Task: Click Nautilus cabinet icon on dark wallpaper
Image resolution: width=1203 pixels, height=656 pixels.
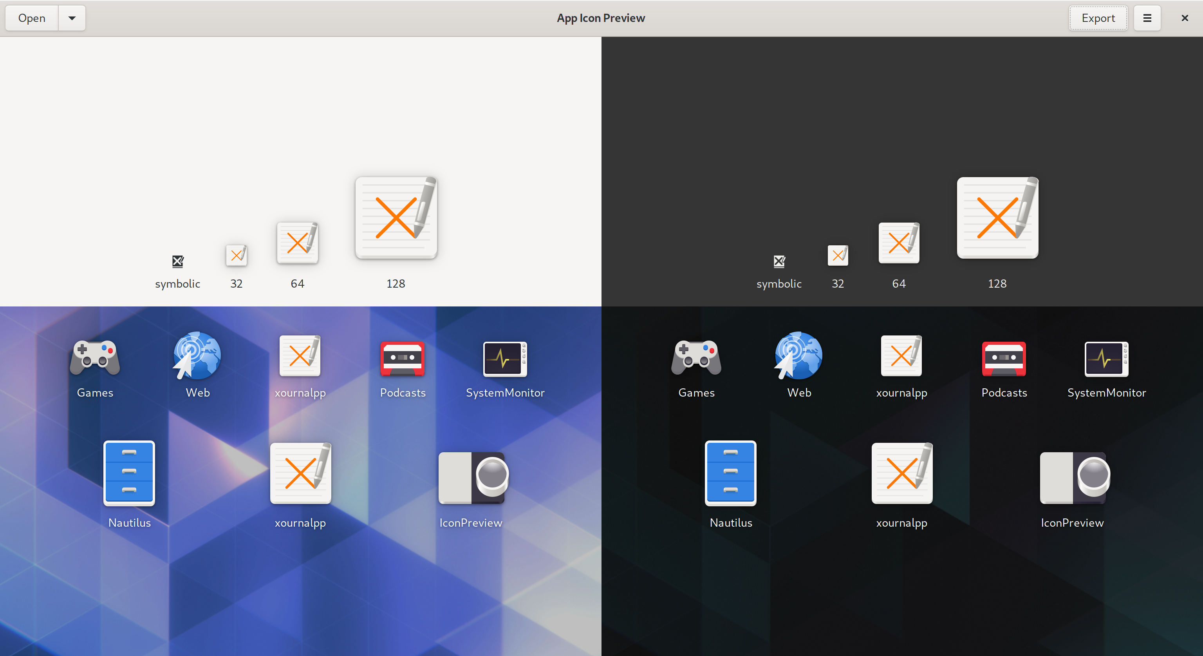Action: [730, 473]
